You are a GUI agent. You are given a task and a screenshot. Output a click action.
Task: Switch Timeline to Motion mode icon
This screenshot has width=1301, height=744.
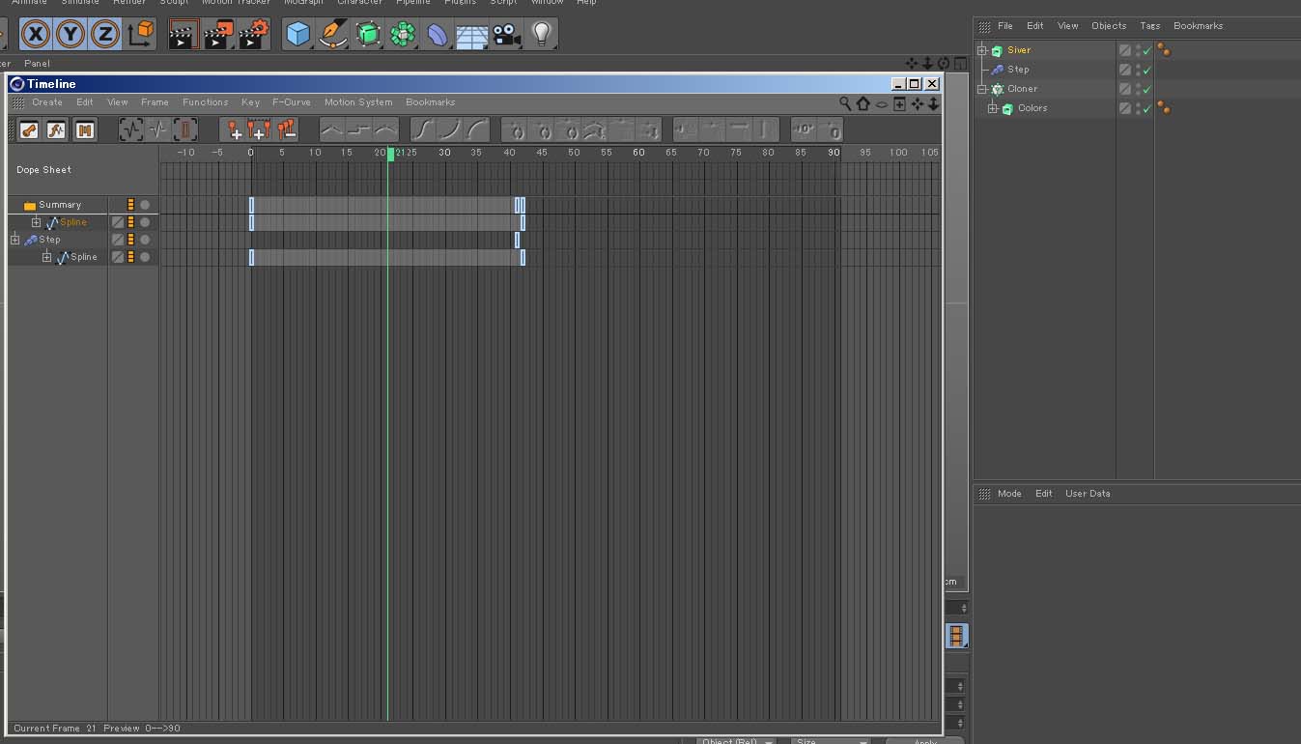(85, 129)
